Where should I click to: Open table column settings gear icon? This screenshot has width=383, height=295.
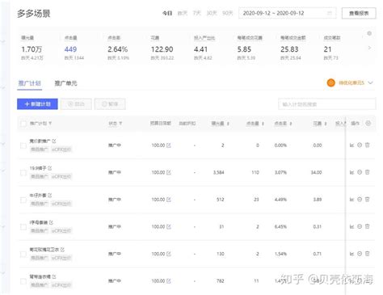coord(368,124)
